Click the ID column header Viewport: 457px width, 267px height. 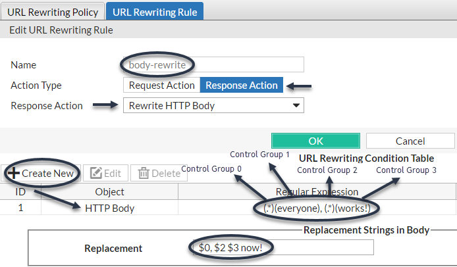(x=20, y=192)
